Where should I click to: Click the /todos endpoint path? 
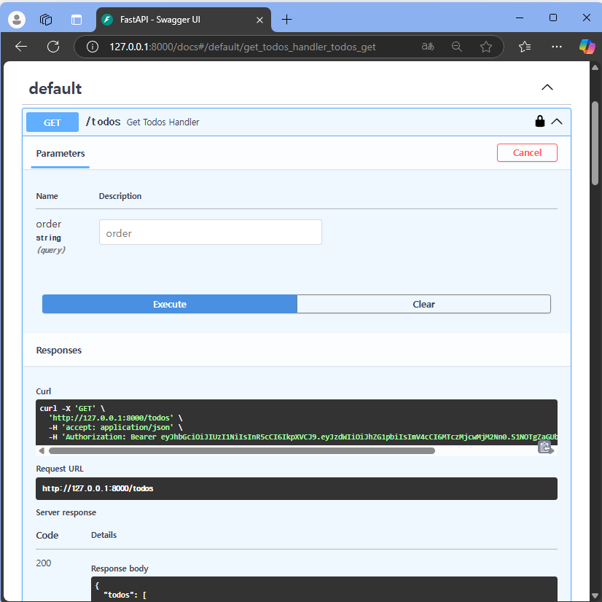click(x=103, y=122)
